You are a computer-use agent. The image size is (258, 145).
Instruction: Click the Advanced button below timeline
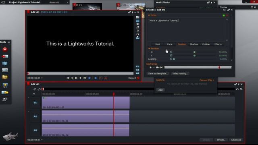click(236, 140)
